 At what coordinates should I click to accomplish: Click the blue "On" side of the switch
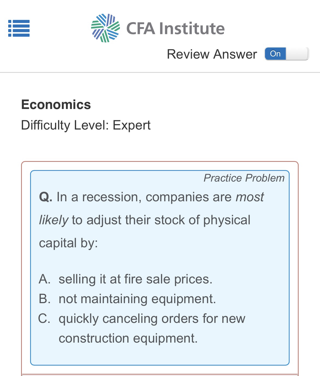[x=275, y=54]
